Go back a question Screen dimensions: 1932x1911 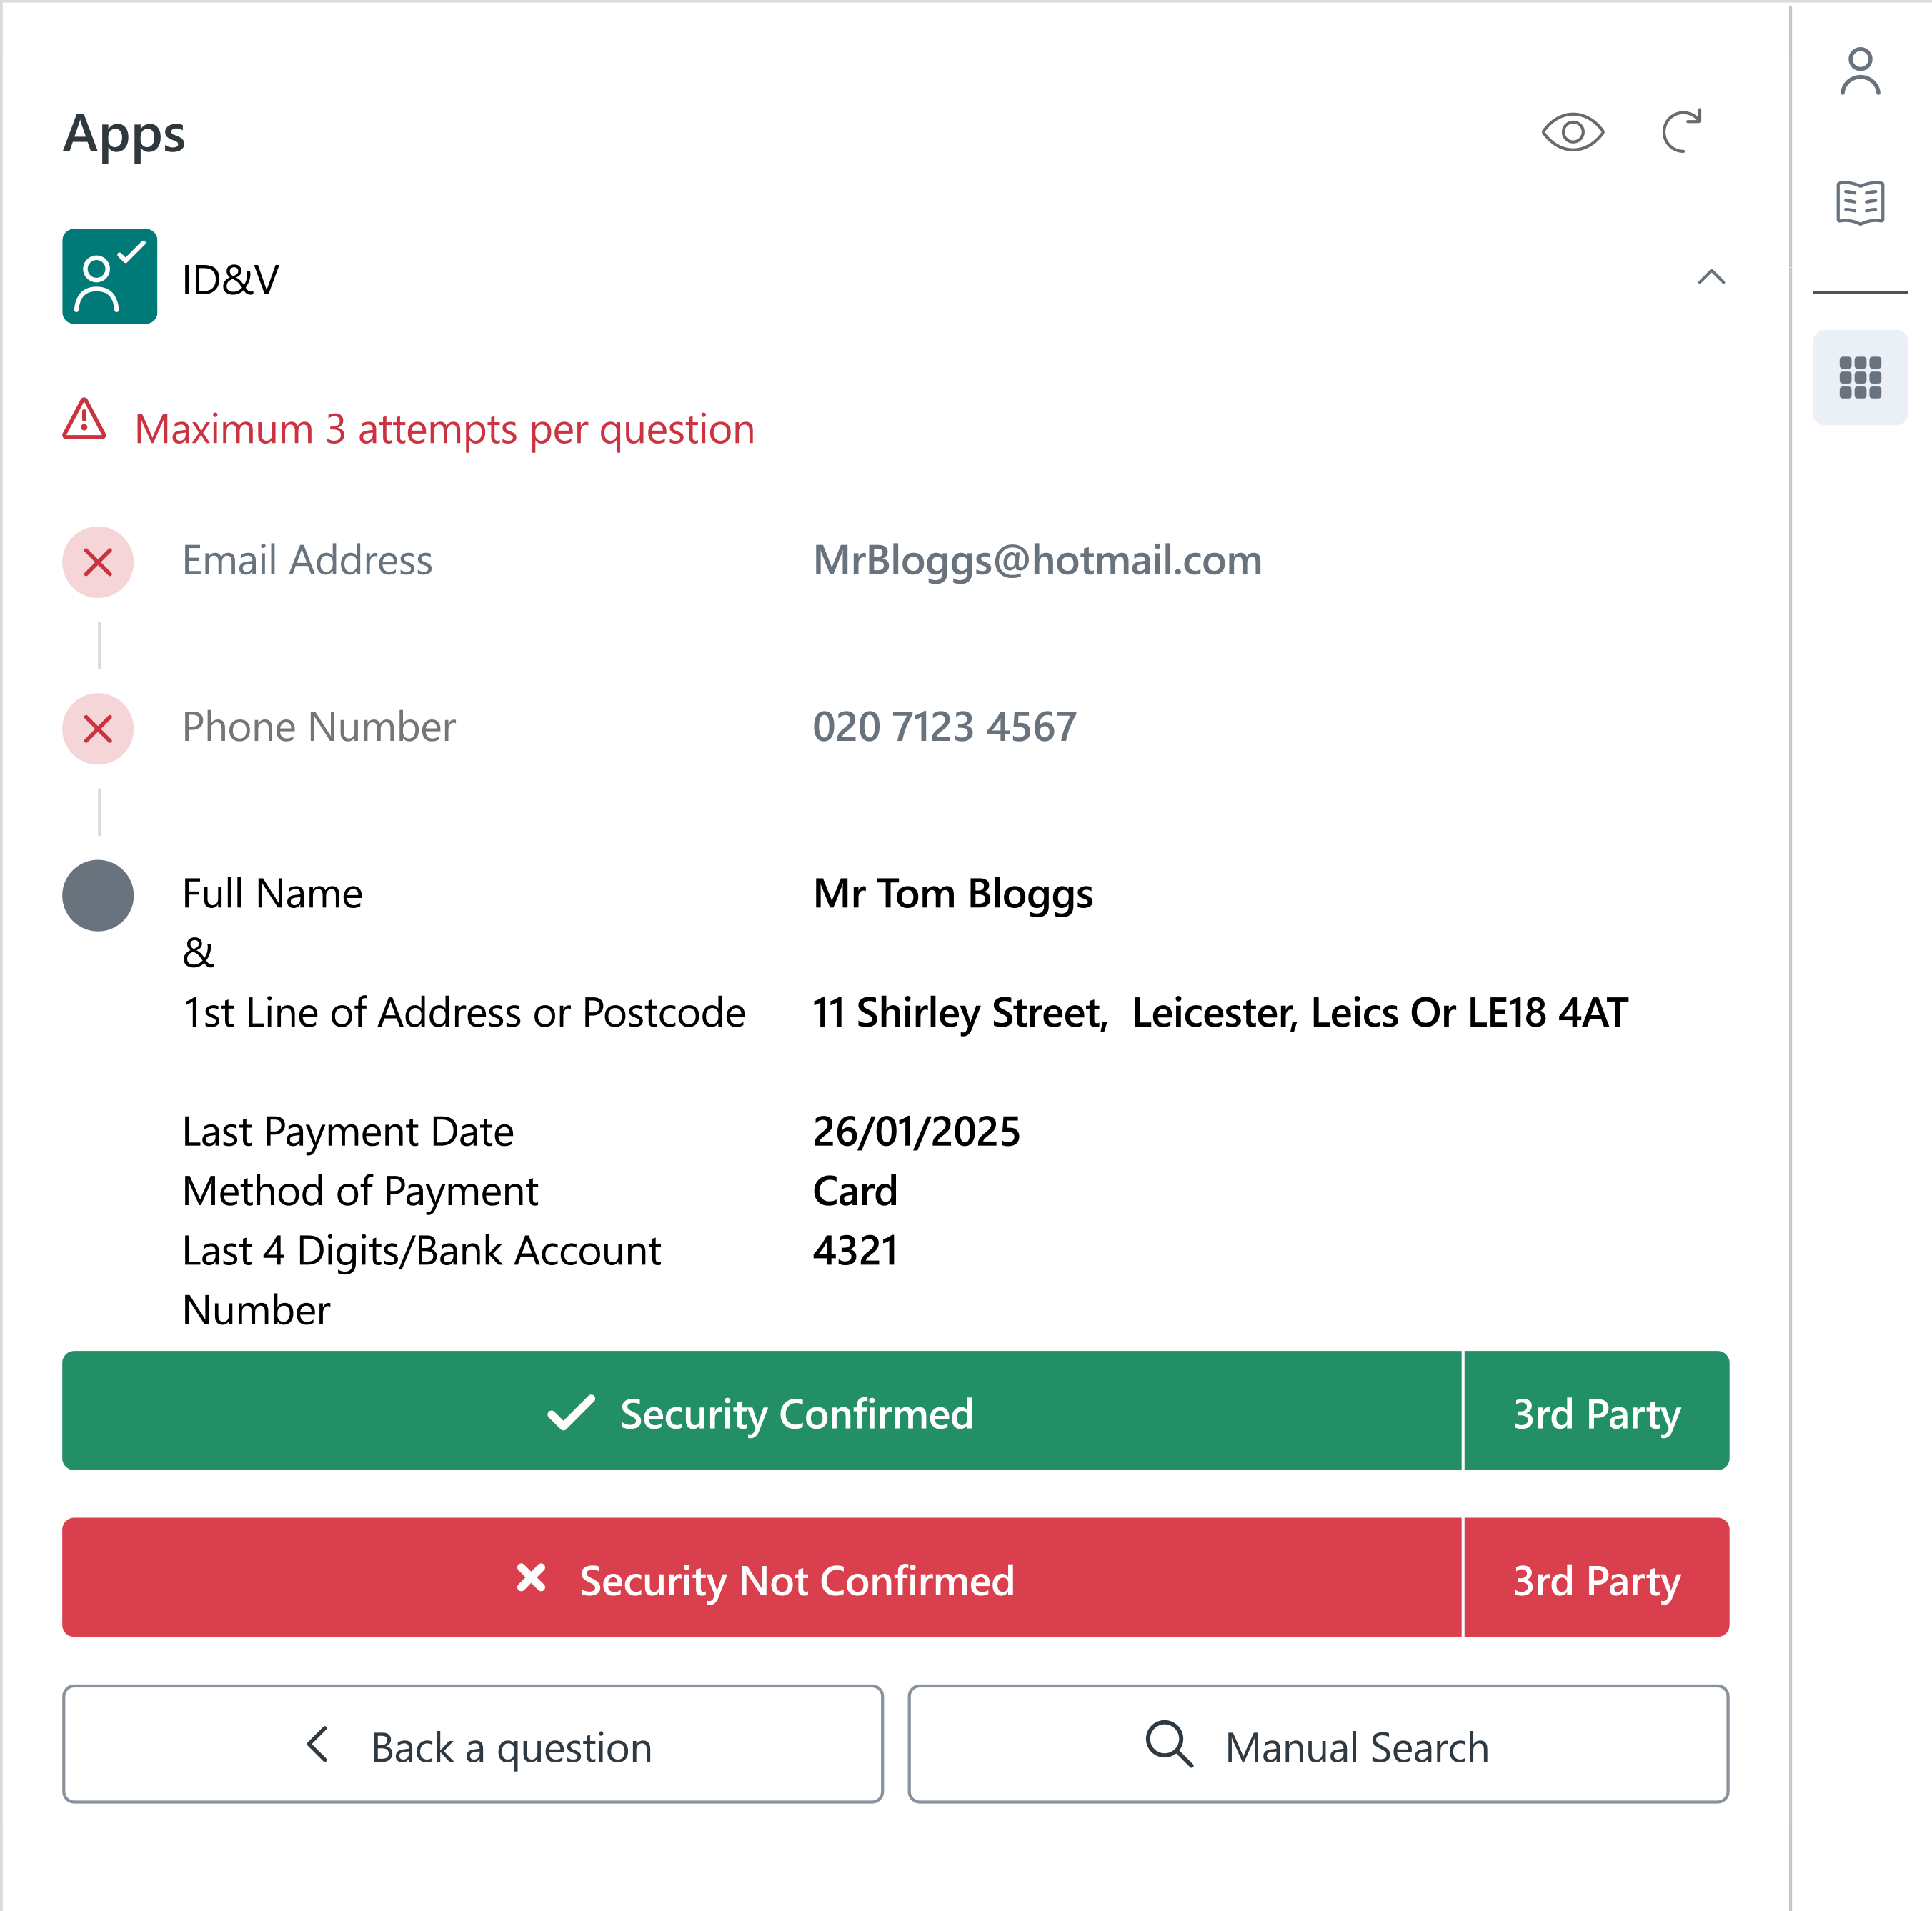tap(473, 1745)
